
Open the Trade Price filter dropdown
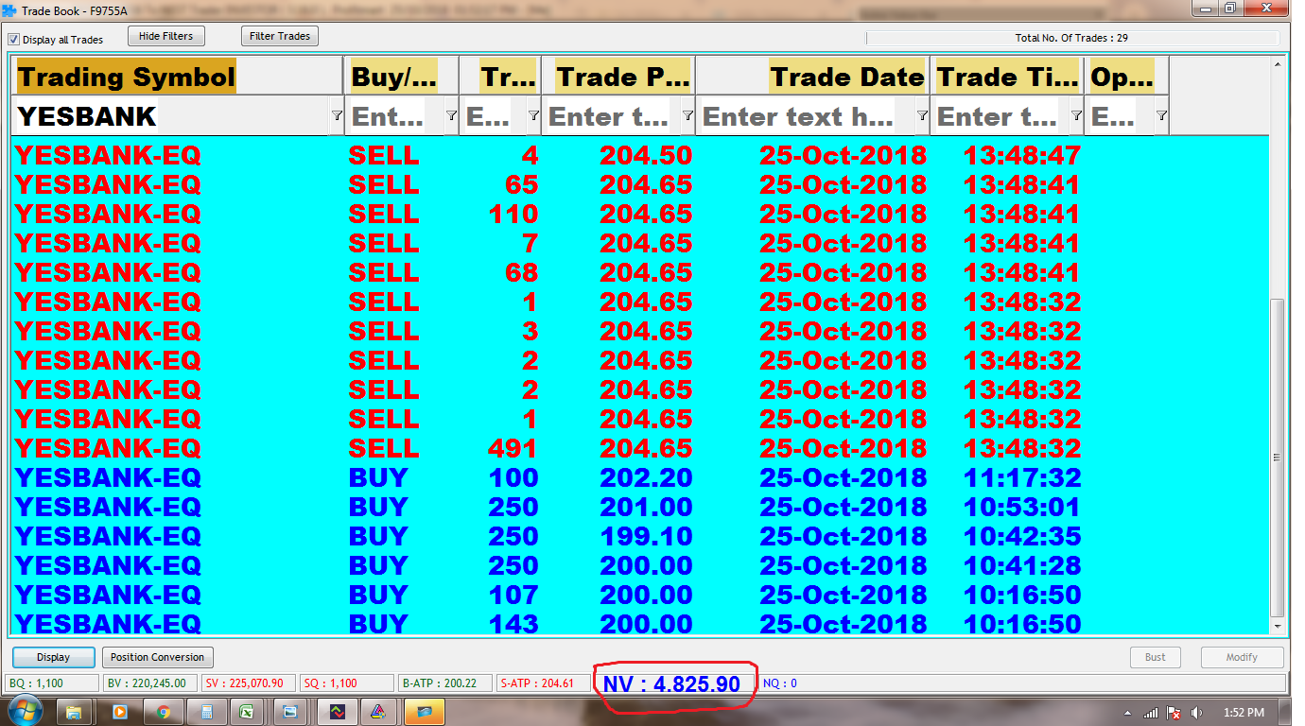click(x=687, y=115)
